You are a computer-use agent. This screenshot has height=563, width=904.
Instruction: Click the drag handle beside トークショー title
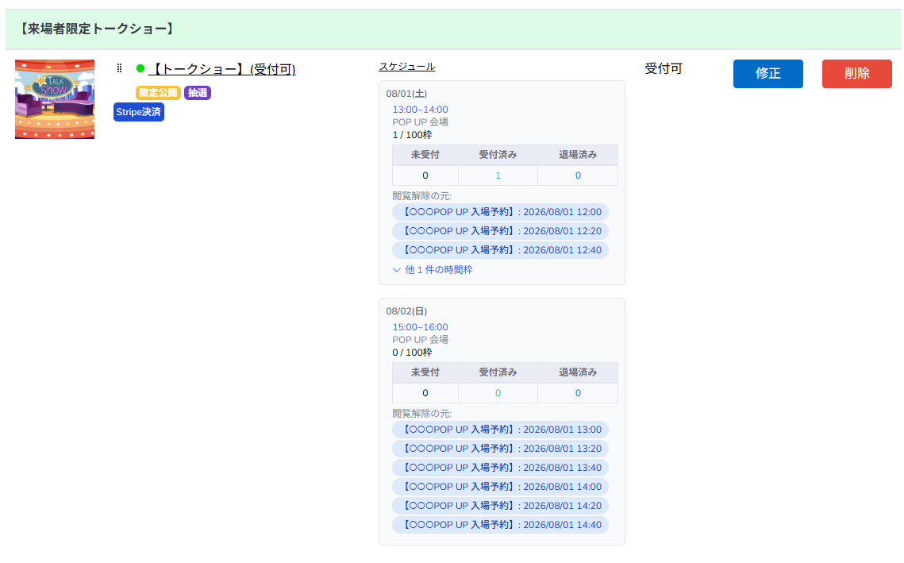coord(119,68)
